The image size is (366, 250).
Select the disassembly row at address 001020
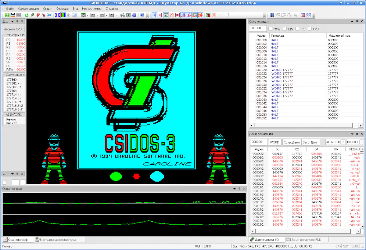pyautogui.click(x=306, y=70)
